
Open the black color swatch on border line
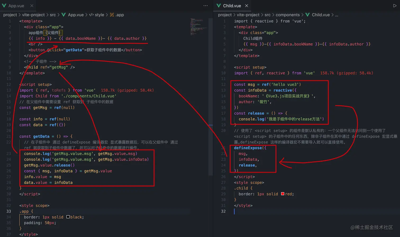tap(68, 217)
